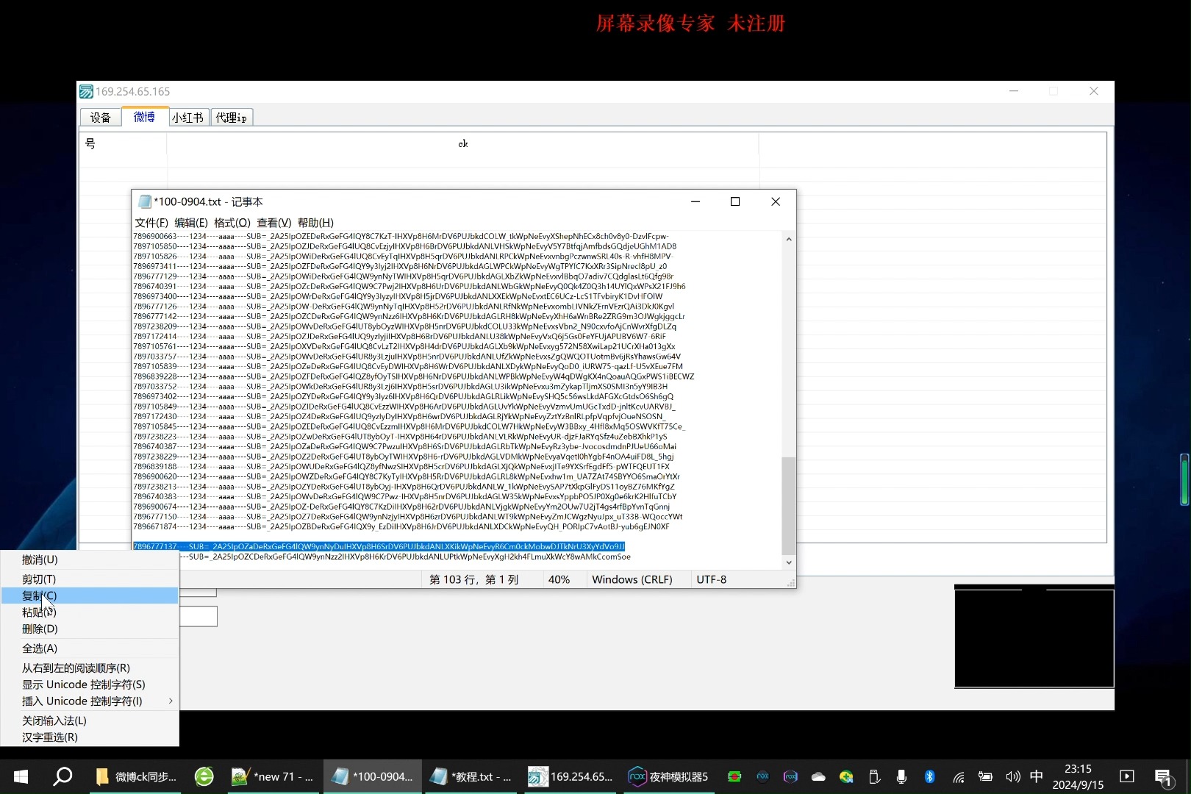Click UTF-8 encoding in status bar

click(711, 579)
